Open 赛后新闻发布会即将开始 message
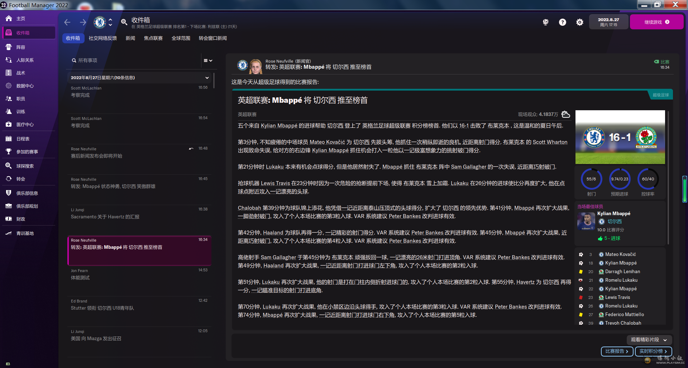 coord(139,159)
